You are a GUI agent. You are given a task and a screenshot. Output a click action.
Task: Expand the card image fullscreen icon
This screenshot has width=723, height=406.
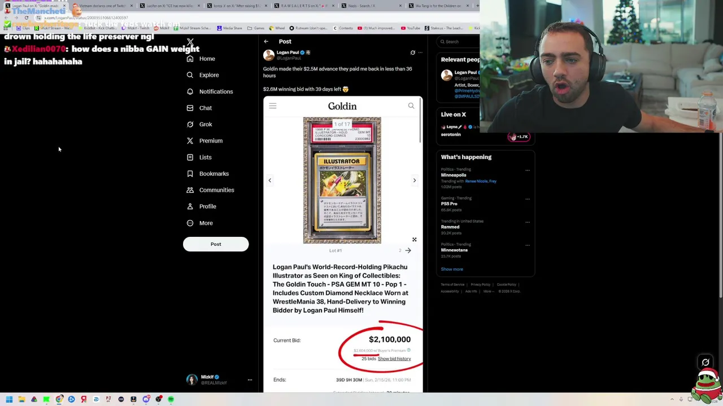tap(414, 240)
